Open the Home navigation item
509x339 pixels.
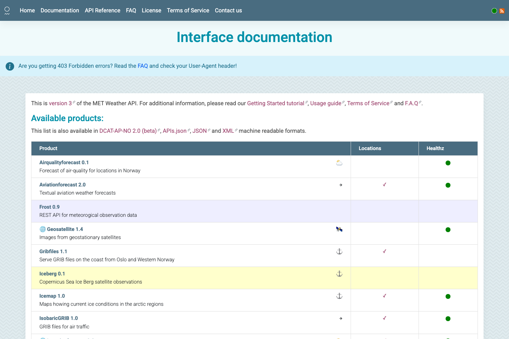click(x=27, y=11)
